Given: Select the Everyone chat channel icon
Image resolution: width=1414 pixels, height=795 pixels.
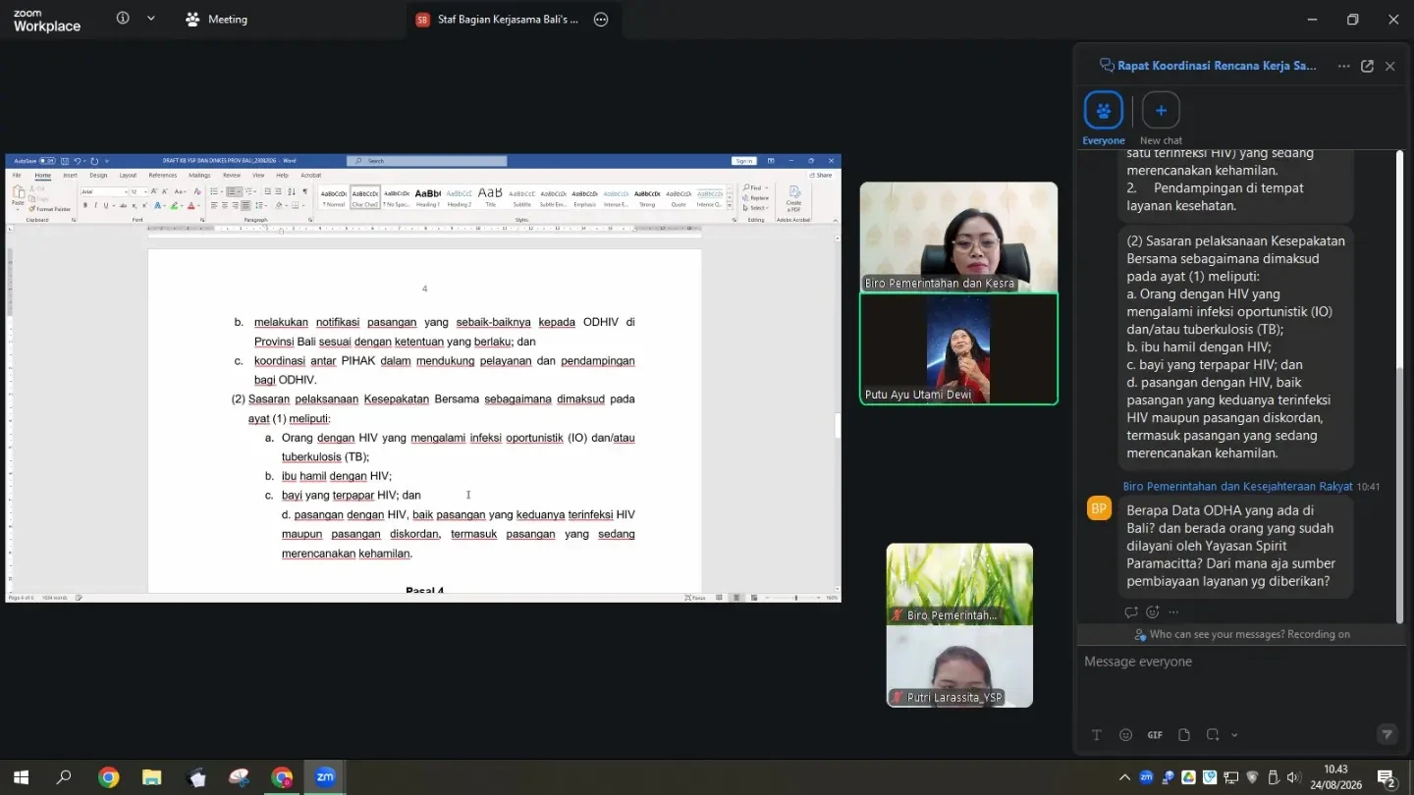Looking at the screenshot, I should pyautogui.click(x=1103, y=110).
